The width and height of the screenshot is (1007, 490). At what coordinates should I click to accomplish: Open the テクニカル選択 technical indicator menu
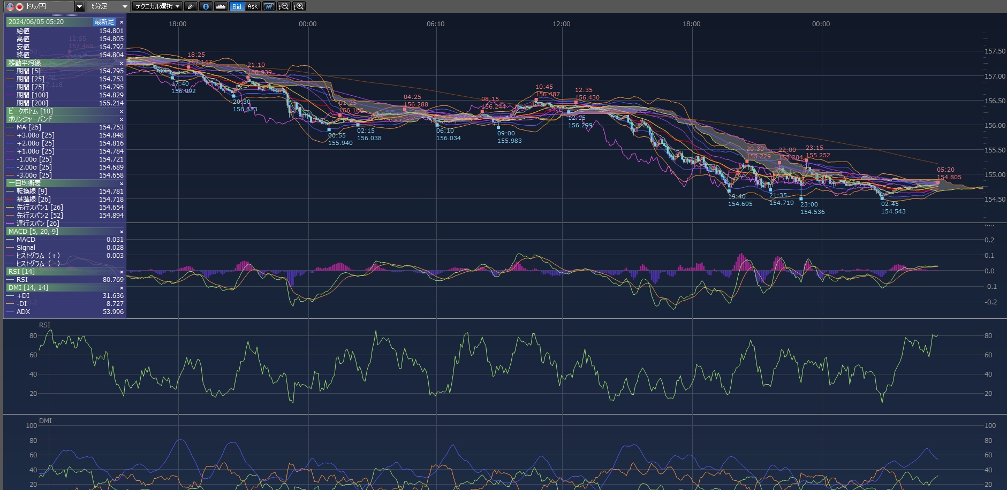(157, 6)
